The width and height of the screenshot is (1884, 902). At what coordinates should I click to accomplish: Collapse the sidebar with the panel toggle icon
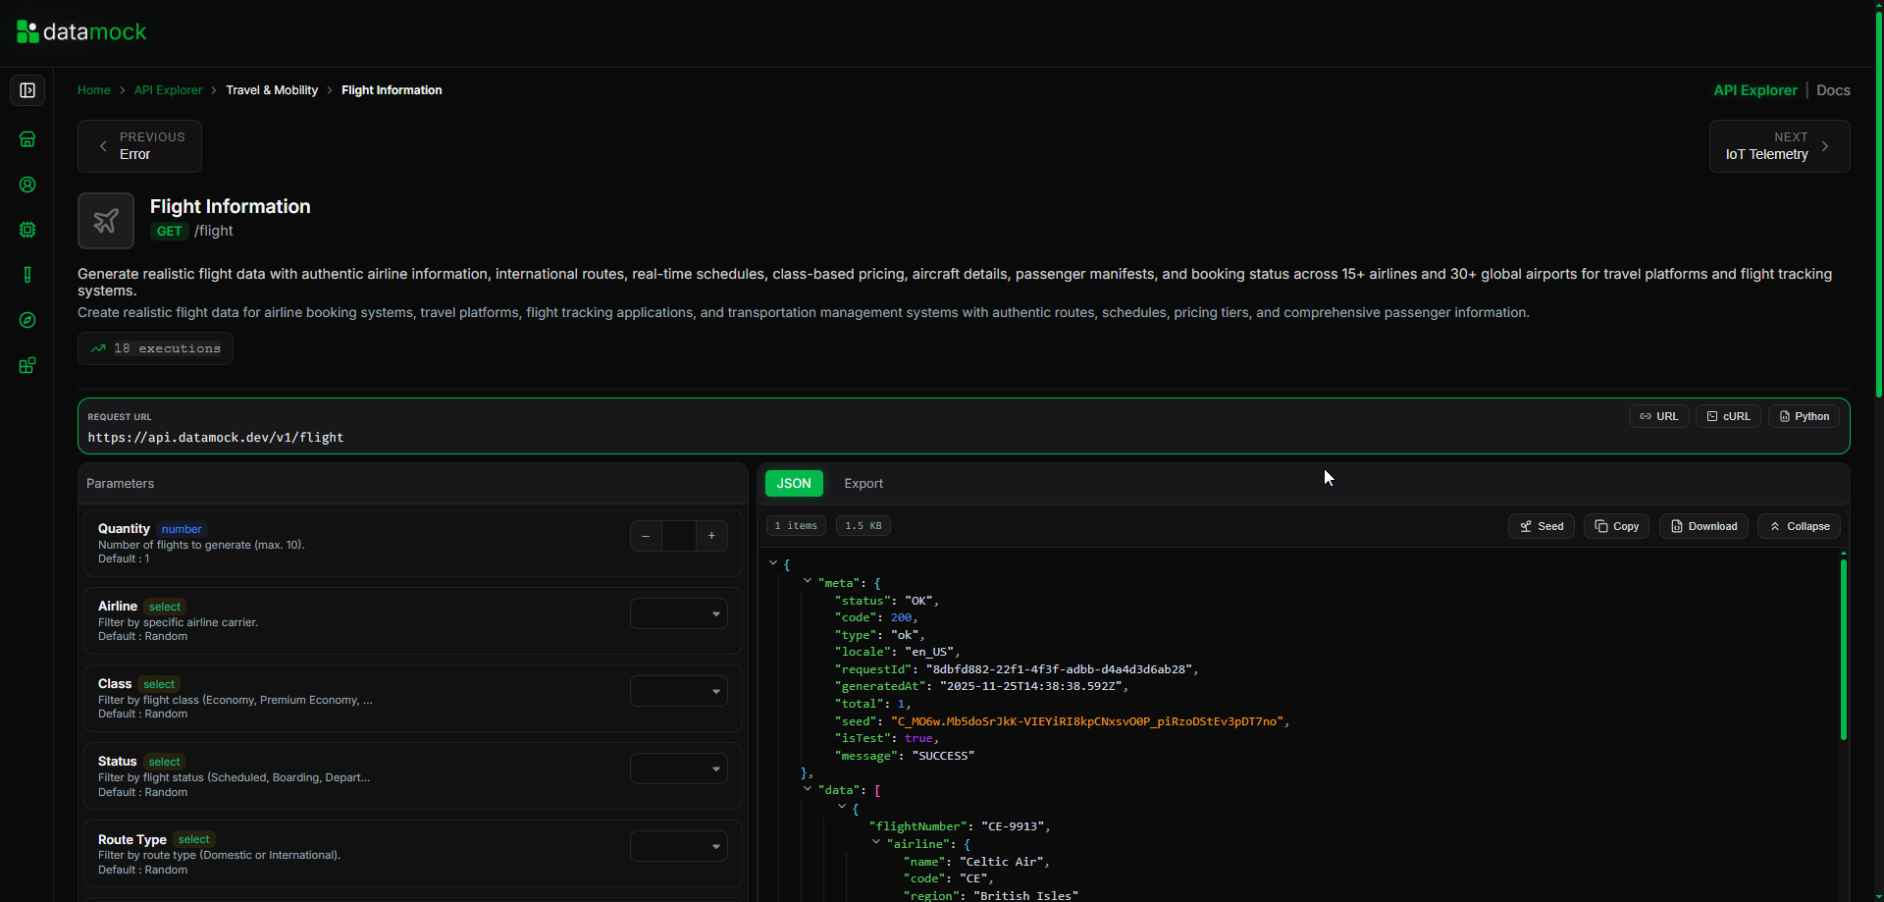27,90
